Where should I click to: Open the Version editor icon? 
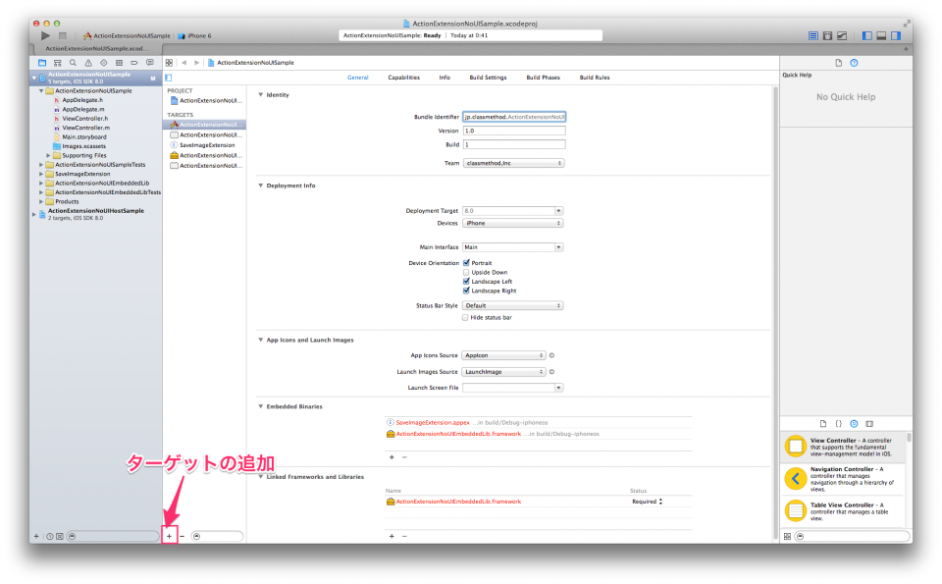[x=840, y=35]
